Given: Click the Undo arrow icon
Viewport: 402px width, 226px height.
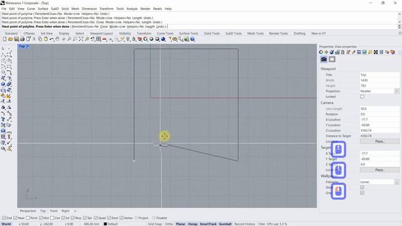Looking at the screenshot, I should (52, 39).
